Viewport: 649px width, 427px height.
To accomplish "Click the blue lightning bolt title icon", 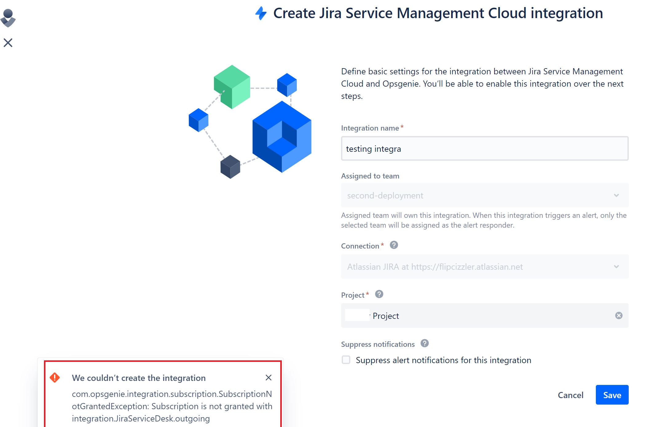I will click(x=261, y=13).
